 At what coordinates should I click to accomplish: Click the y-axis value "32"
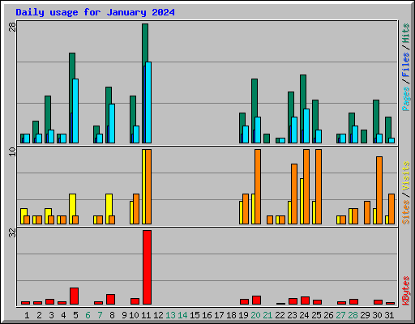pyautogui.click(x=12, y=232)
